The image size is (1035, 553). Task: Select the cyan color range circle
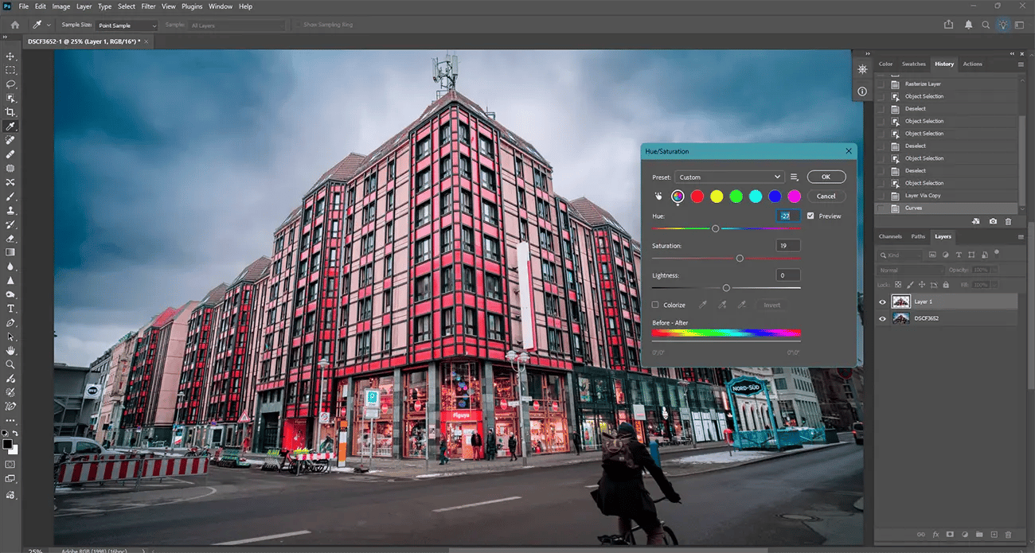(755, 196)
